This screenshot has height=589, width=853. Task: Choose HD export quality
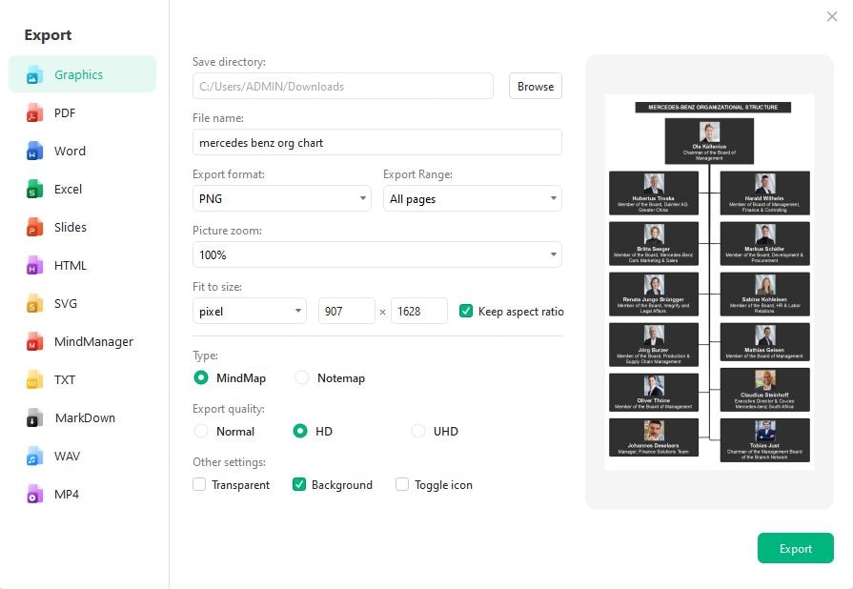tap(300, 431)
